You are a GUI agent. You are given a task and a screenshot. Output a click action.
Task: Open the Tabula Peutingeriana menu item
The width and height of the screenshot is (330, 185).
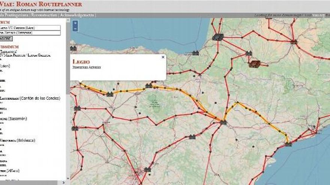pos(14,15)
